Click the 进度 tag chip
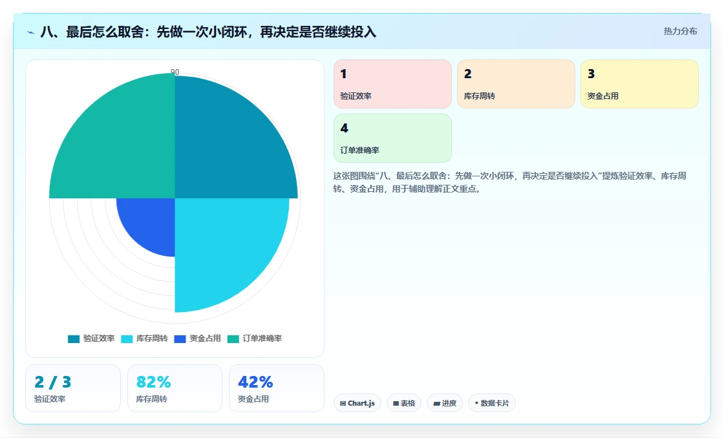The width and height of the screenshot is (724, 438). click(x=445, y=403)
